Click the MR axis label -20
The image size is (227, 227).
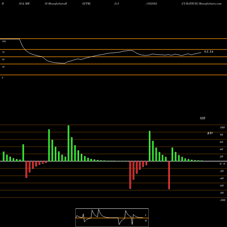(222, 171)
